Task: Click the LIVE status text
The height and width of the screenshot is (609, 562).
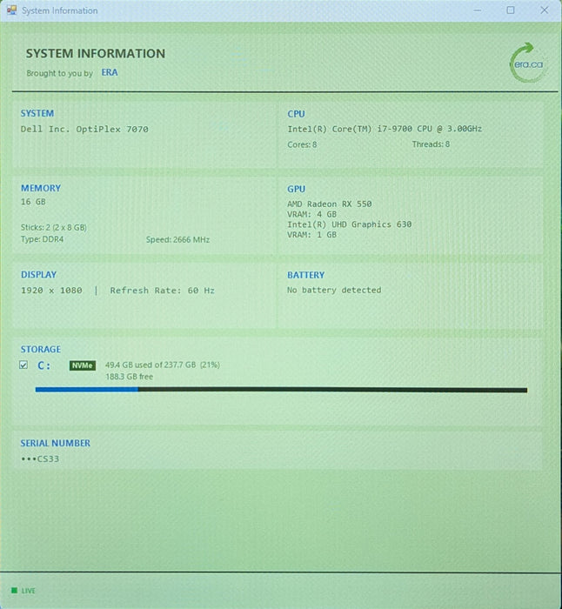Action: pyautogui.click(x=29, y=591)
